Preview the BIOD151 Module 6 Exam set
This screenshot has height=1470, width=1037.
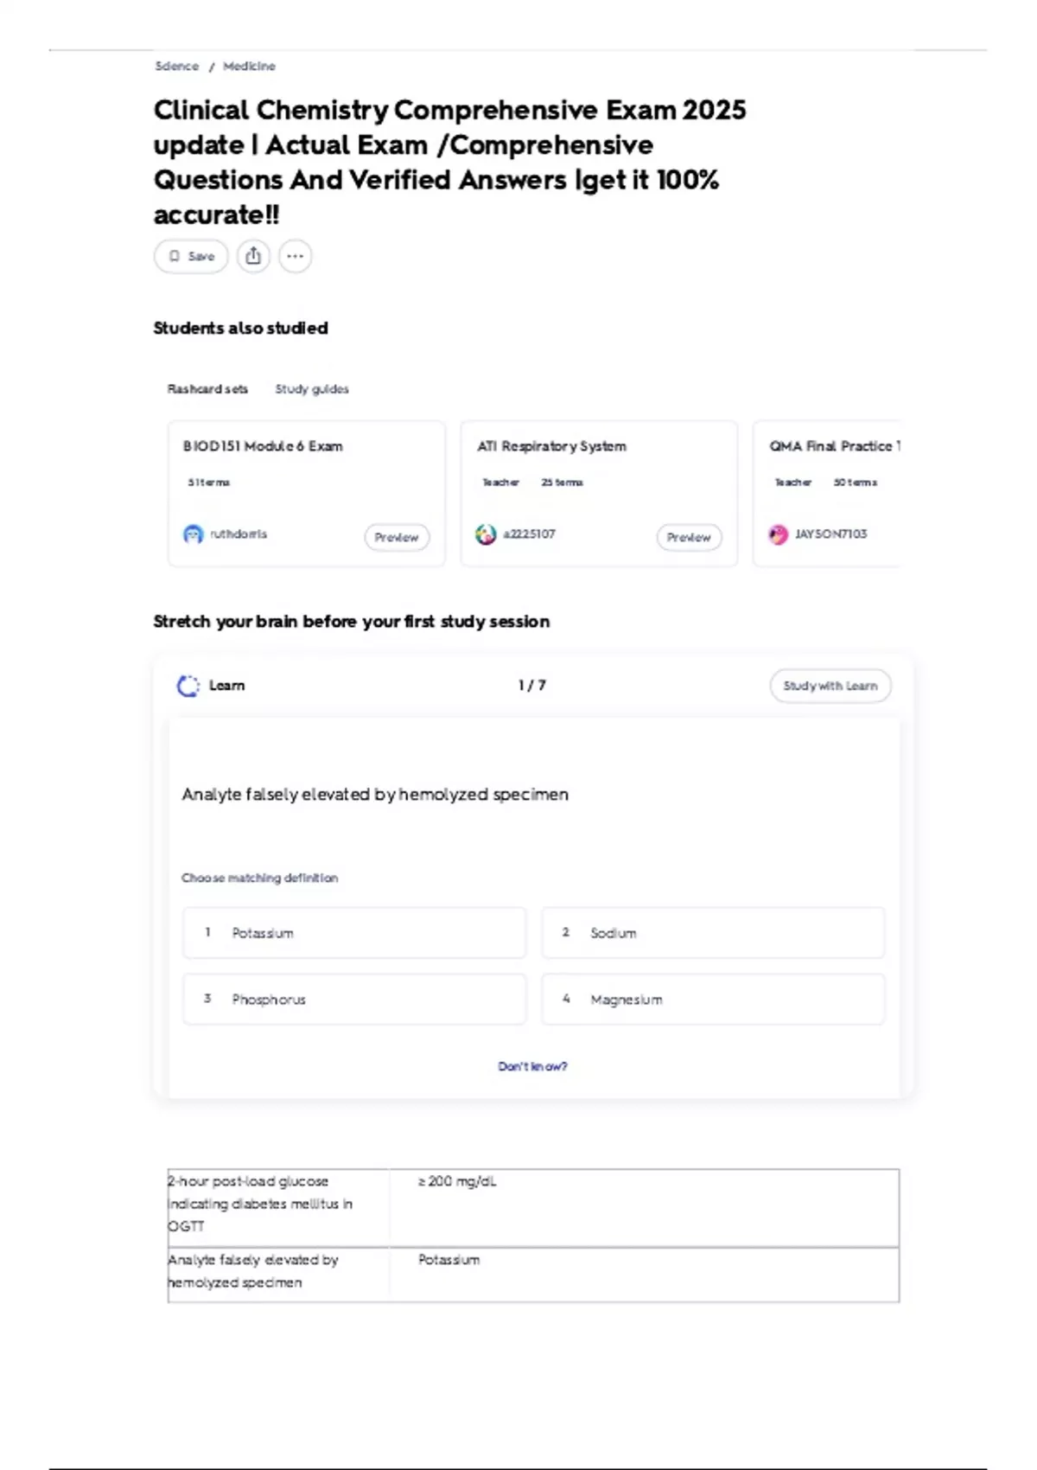click(397, 537)
